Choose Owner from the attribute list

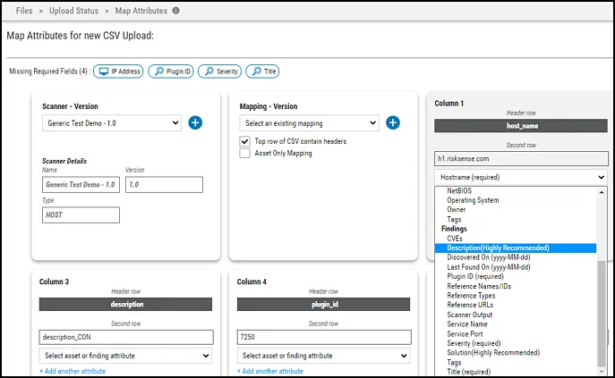tap(457, 210)
